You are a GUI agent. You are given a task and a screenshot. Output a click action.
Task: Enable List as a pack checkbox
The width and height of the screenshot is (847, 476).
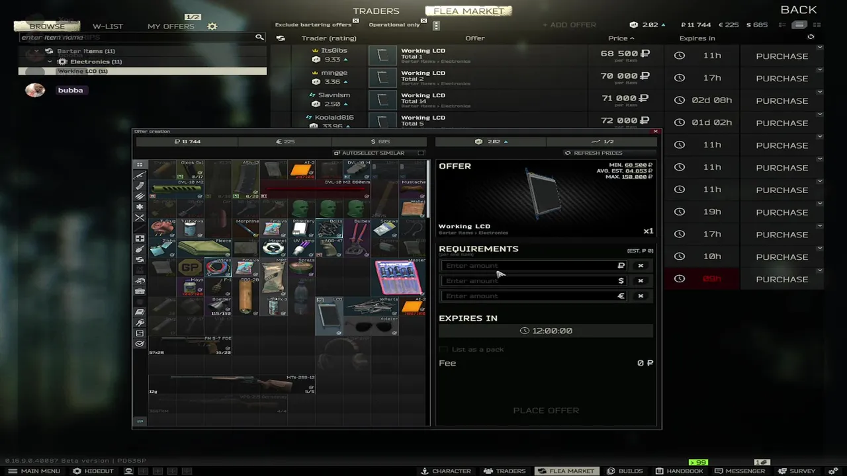tap(443, 349)
